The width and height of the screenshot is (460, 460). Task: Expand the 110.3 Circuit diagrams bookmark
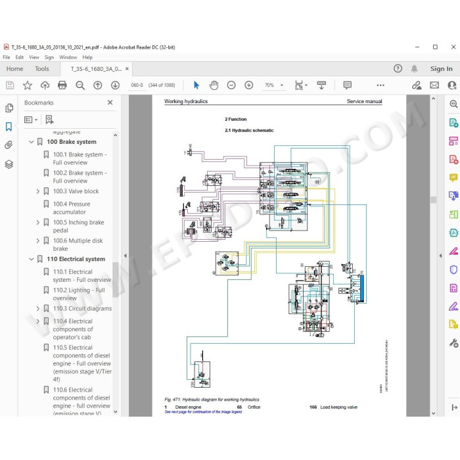pyautogui.click(x=38, y=309)
